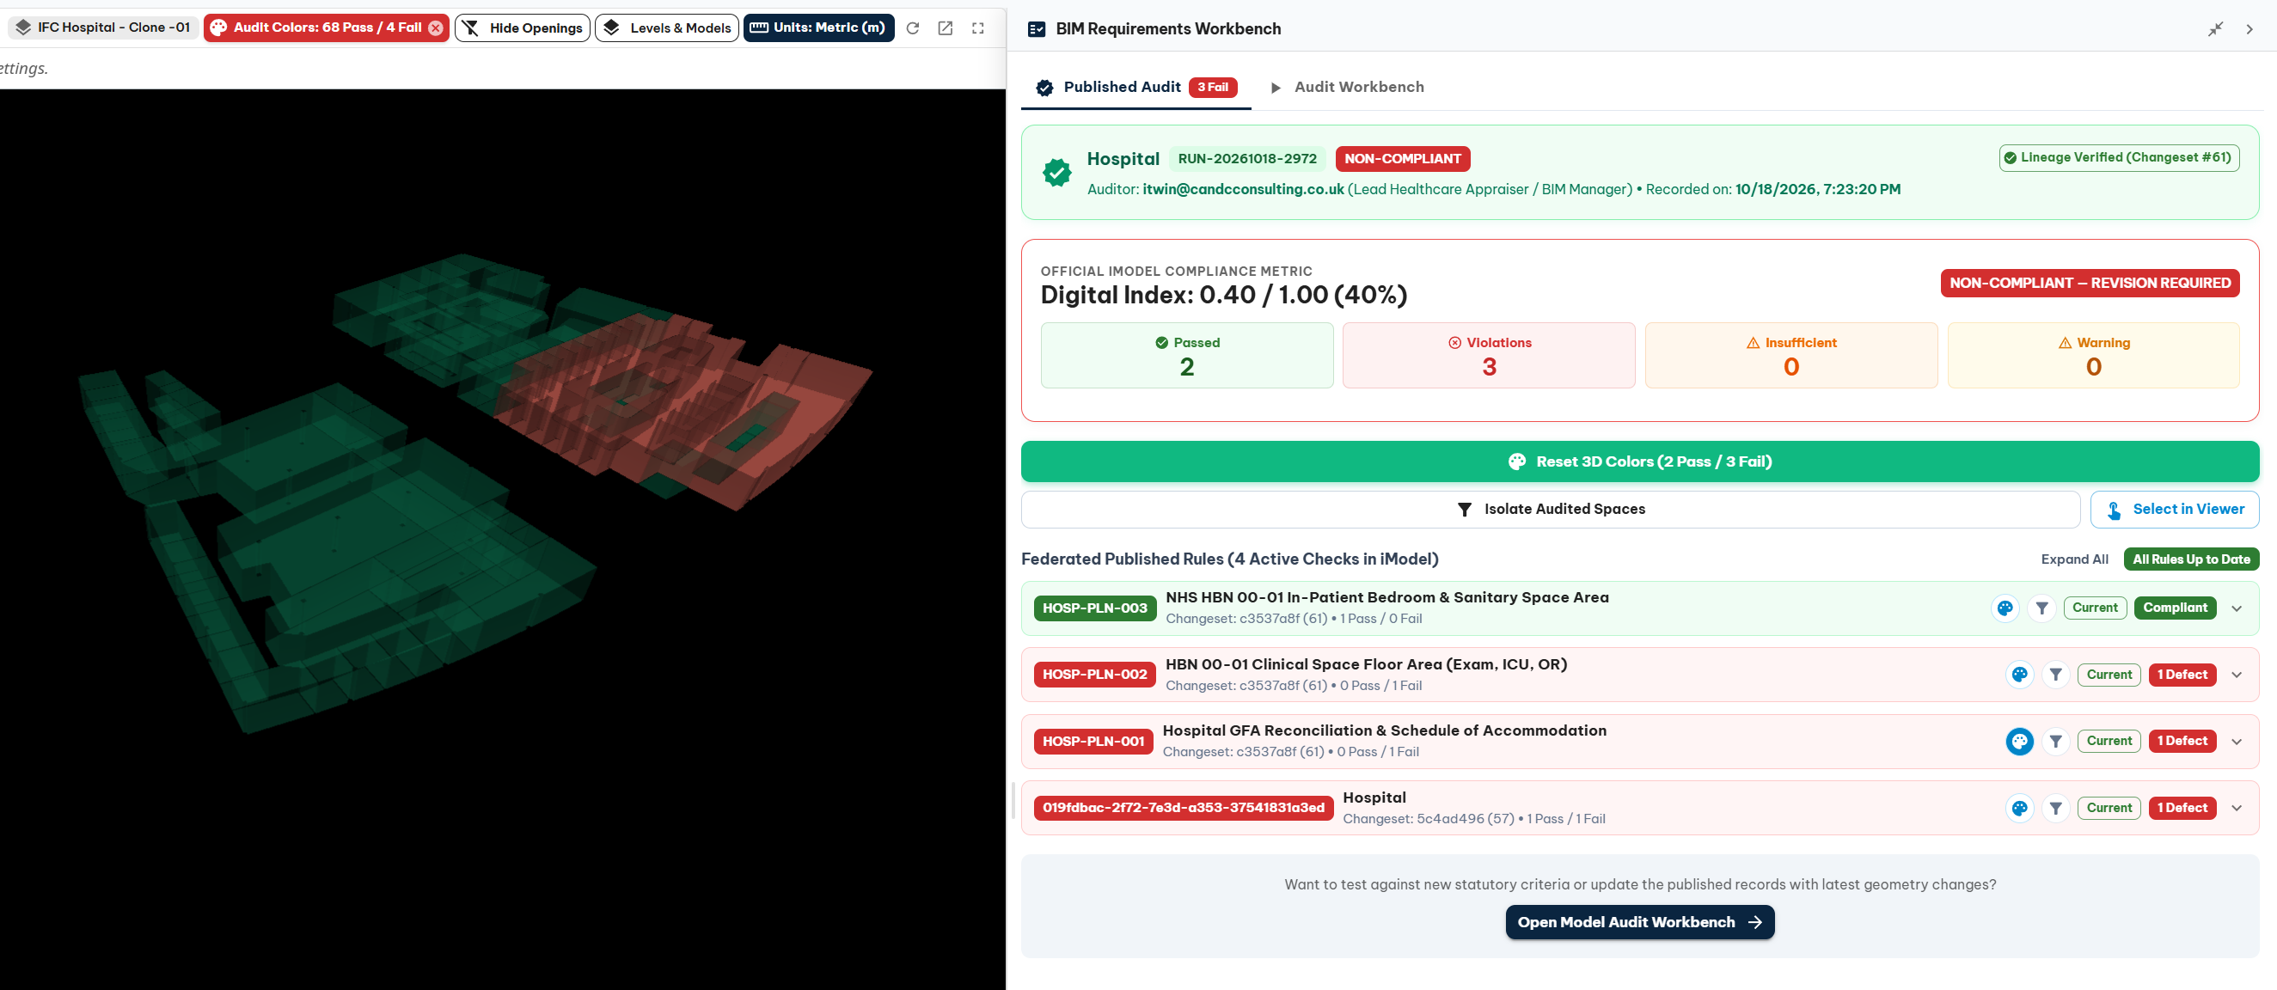The width and height of the screenshot is (2277, 990).
Task: Open viewer in new window icon
Action: click(945, 28)
